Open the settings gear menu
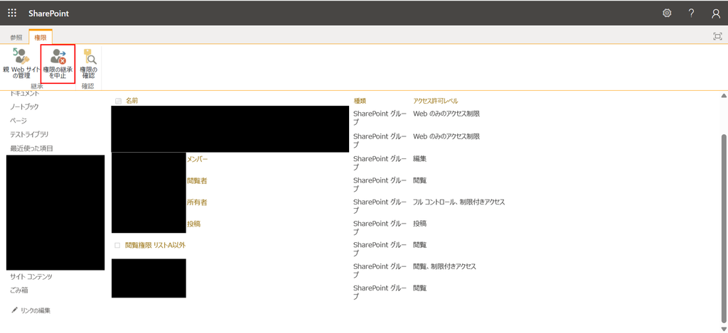This screenshot has height=333, width=728. [667, 13]
